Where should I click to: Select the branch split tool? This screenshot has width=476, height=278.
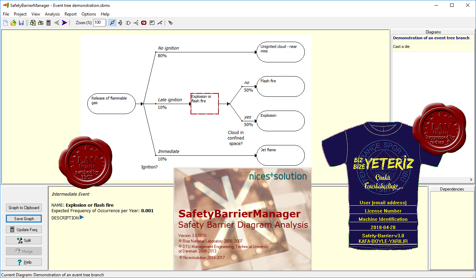click(136, 23)
